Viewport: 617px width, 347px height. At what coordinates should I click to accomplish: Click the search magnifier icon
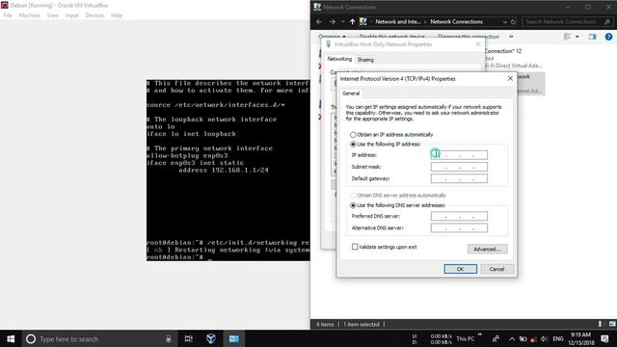[607, 21]
